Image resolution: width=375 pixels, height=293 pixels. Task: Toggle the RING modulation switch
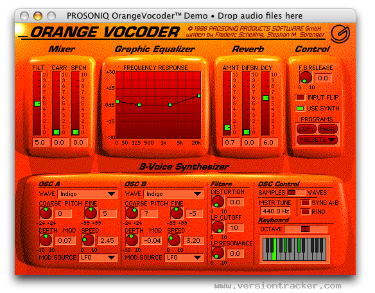(305, 211)
